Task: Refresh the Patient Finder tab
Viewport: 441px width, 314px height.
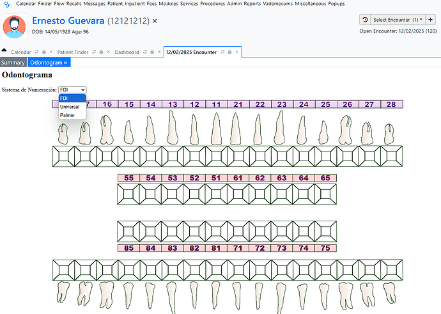Action: click(x=94, y=52)
